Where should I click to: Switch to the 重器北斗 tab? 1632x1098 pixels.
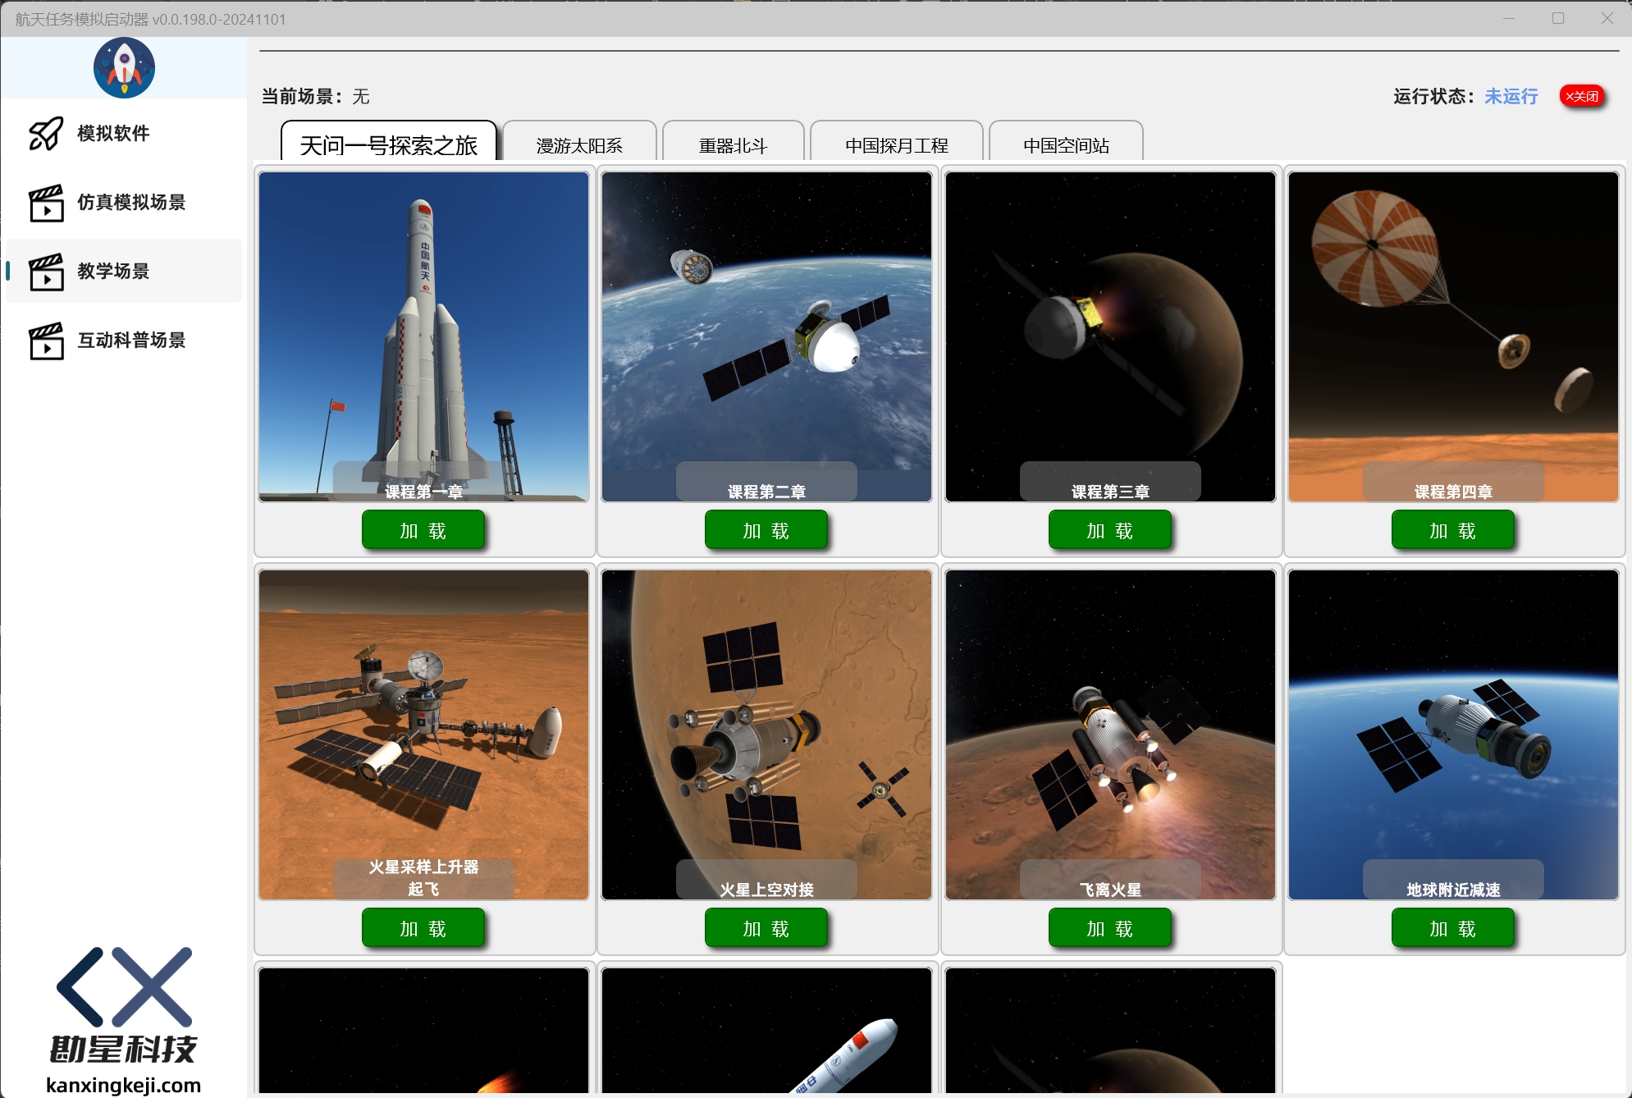(733, 141)
